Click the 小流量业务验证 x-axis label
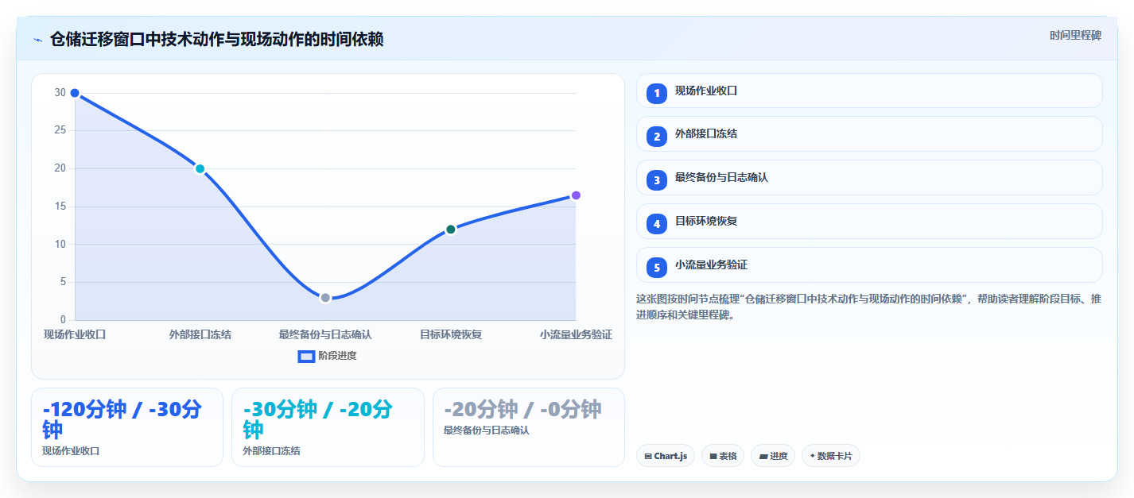Screen dimensions: 1134x498 tap(576, 334)
